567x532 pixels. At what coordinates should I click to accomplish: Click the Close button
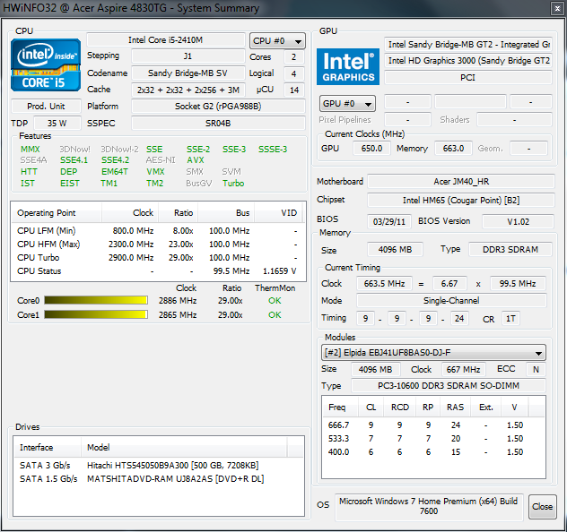[542, 506]
